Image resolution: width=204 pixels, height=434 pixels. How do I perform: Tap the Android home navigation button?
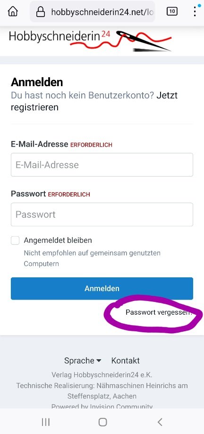click(102, 422)
